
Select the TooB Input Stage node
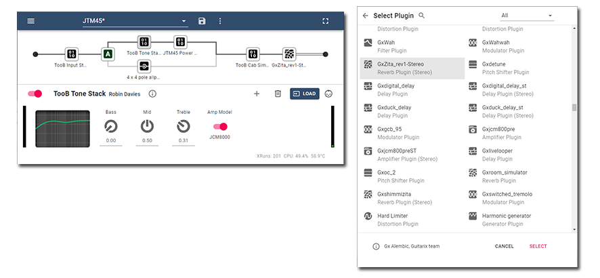72,54
